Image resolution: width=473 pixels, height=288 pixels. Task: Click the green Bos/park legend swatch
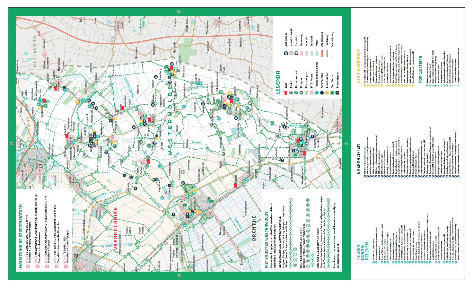[311, 53]
